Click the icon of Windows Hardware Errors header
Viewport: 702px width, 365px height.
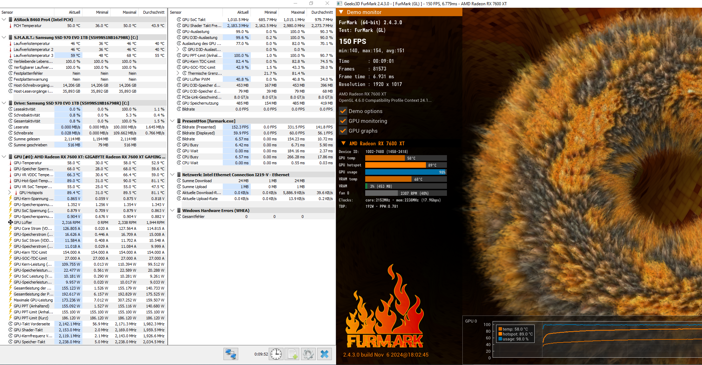[179, 211]
